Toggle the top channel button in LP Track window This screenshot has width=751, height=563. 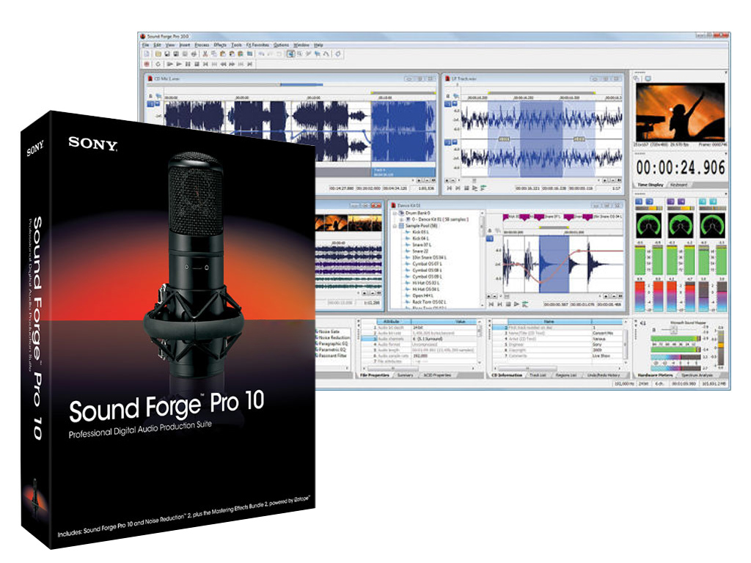coord(448,104)
